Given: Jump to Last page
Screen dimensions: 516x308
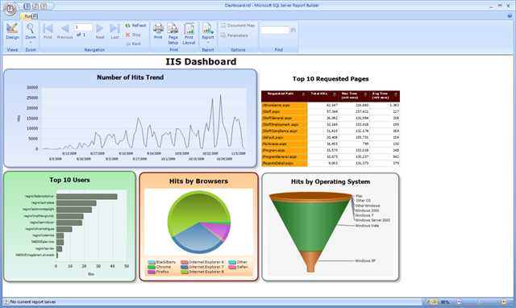Looking at the screenshot, I should (114, 31).
